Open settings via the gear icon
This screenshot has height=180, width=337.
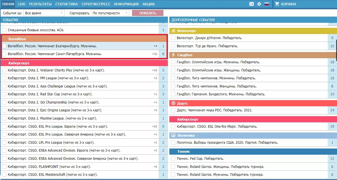259,4
